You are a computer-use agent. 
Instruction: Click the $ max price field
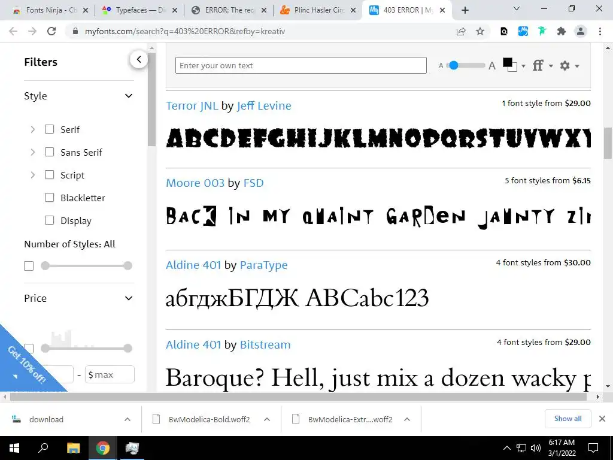(110, 375)
